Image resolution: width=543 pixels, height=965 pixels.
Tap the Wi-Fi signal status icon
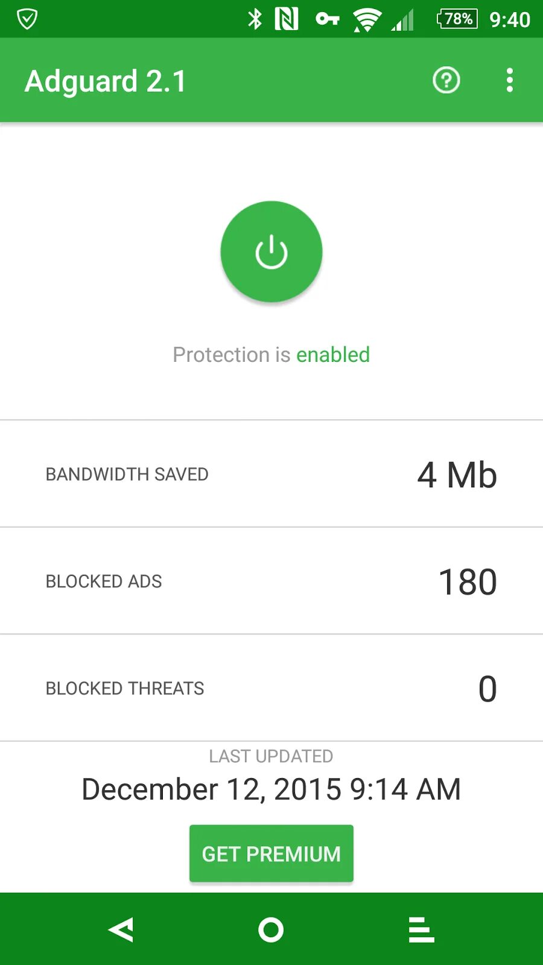point(366,19)
